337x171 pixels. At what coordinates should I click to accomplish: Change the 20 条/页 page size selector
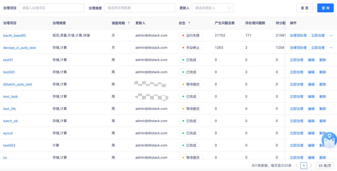[325, 165]
